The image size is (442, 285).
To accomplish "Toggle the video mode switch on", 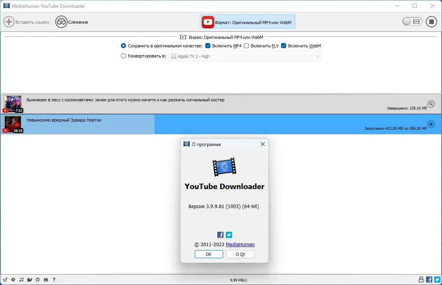I will pyautogui.click(x=412, y=22).
